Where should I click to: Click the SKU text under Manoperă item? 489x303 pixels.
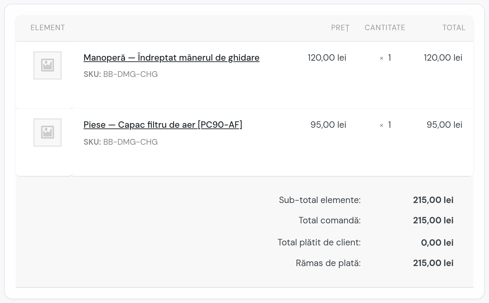click(121, 74)
